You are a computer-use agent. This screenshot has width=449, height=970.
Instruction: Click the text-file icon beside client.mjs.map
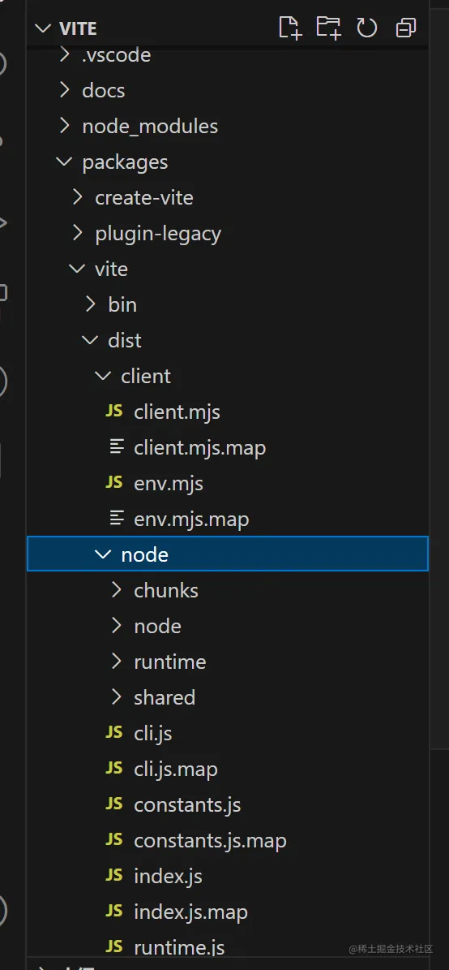coord(116,447)
